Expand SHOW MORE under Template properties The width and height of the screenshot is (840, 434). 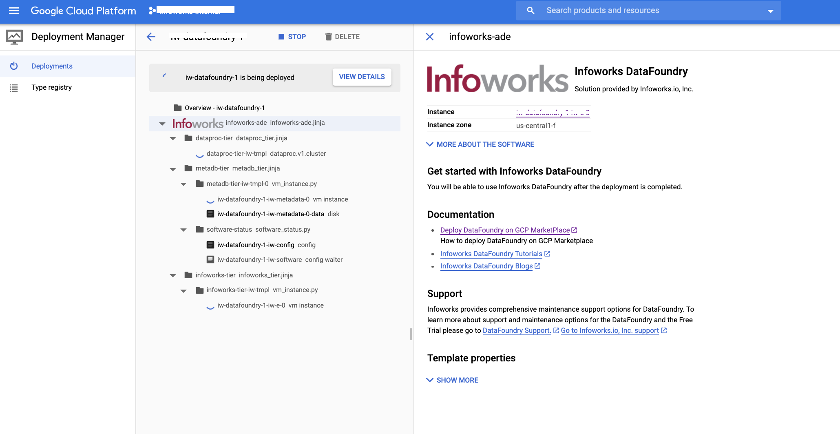[x=453, y=380]
